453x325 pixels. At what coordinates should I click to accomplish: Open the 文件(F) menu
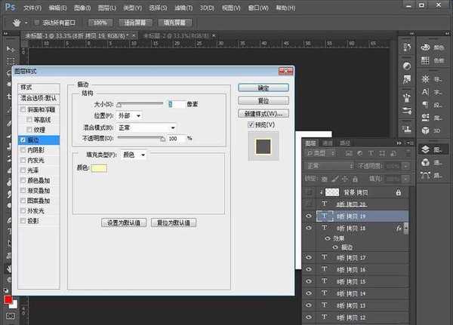pos(32,8)
